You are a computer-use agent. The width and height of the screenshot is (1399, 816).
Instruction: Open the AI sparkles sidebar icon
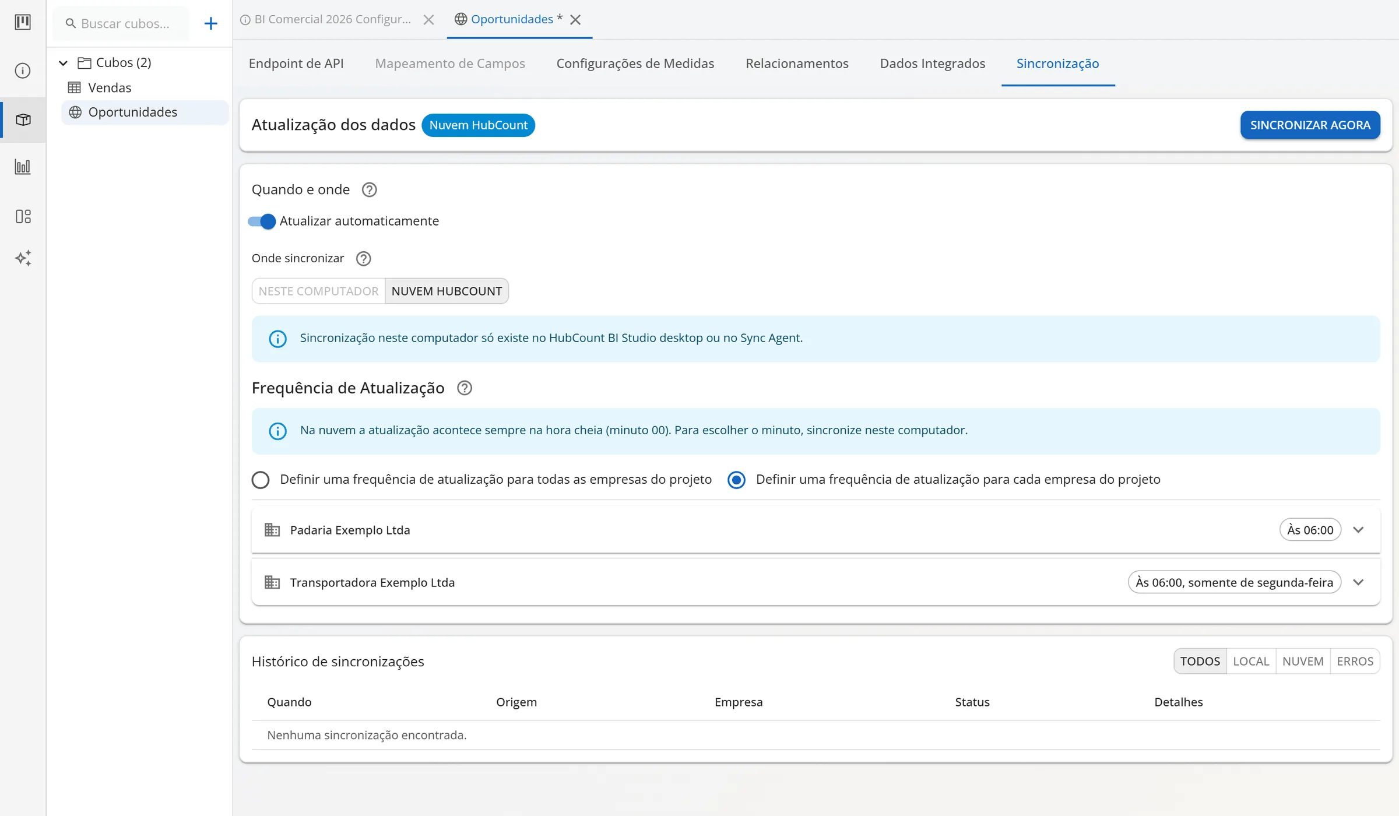[x=23, y=258]
